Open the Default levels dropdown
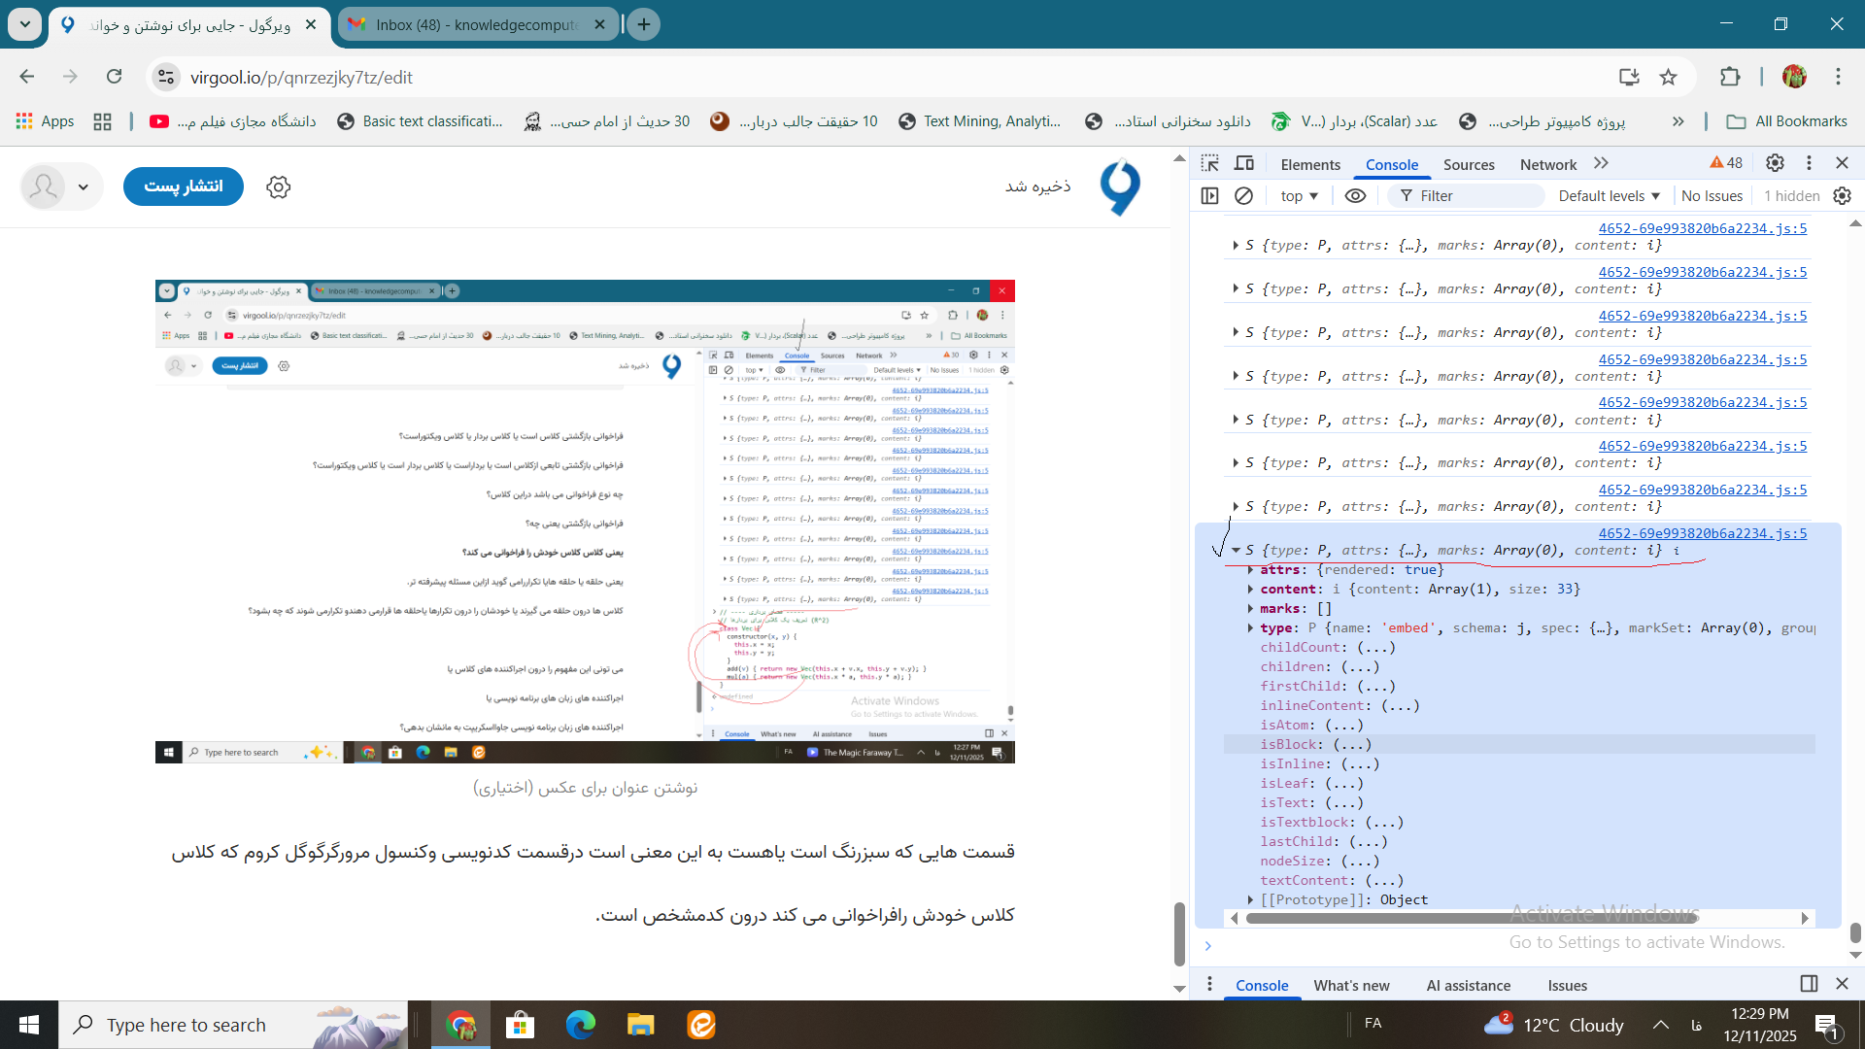This screenshot has width=1865, height=1049. click(x=1609, y=195)
